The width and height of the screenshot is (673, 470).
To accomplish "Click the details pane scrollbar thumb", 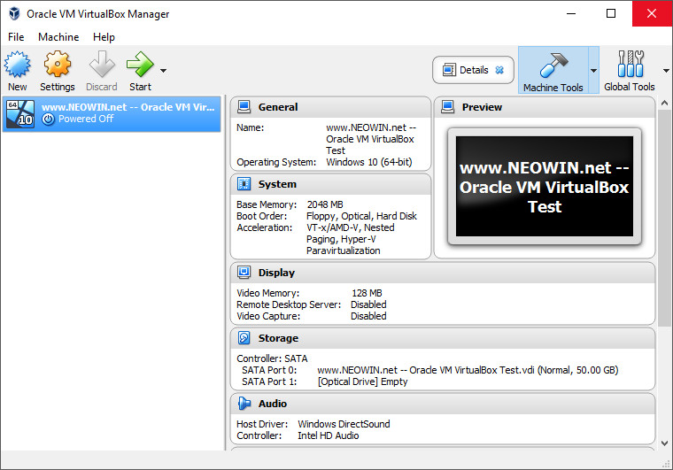I will pos(664,218).
